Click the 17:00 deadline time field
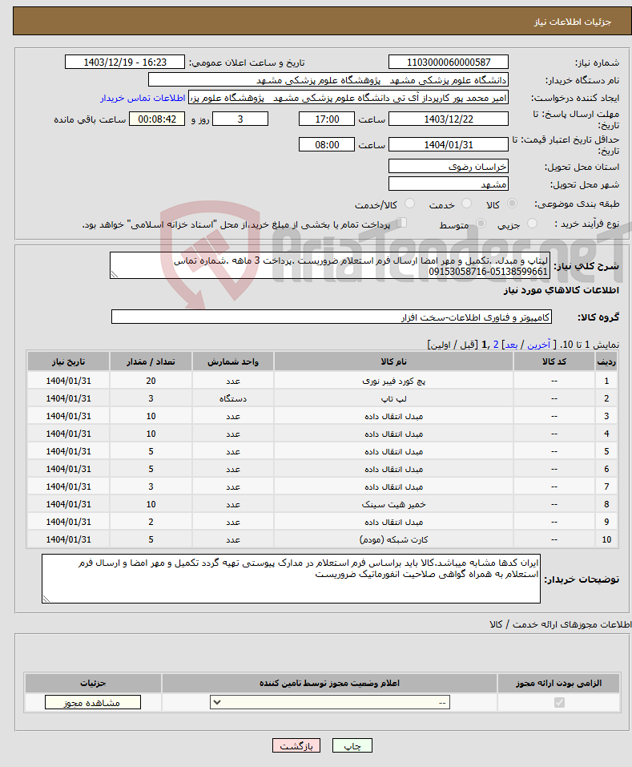Viewport: 632px width, 767px height. click(327, 119)
